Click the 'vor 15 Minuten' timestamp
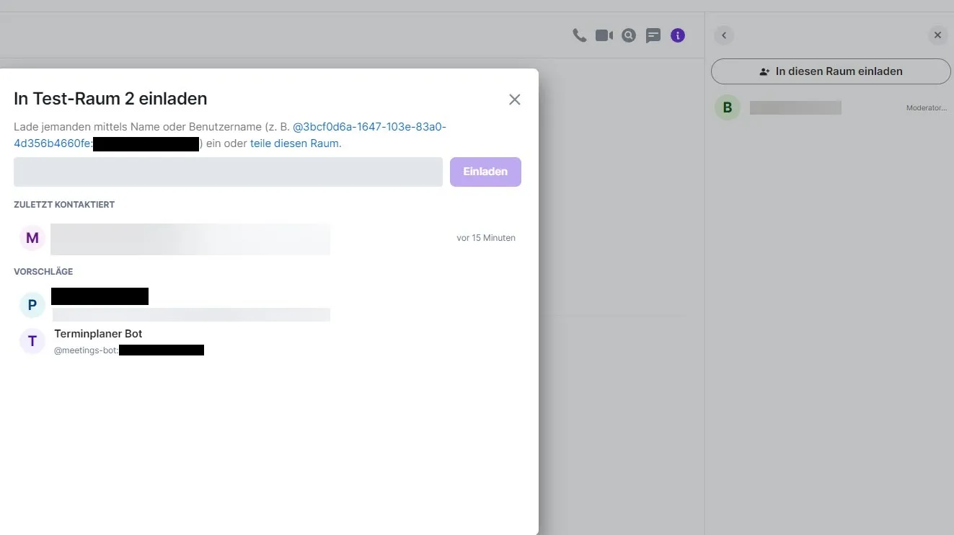This screenshot has height=535, width=954. [485, 238]
